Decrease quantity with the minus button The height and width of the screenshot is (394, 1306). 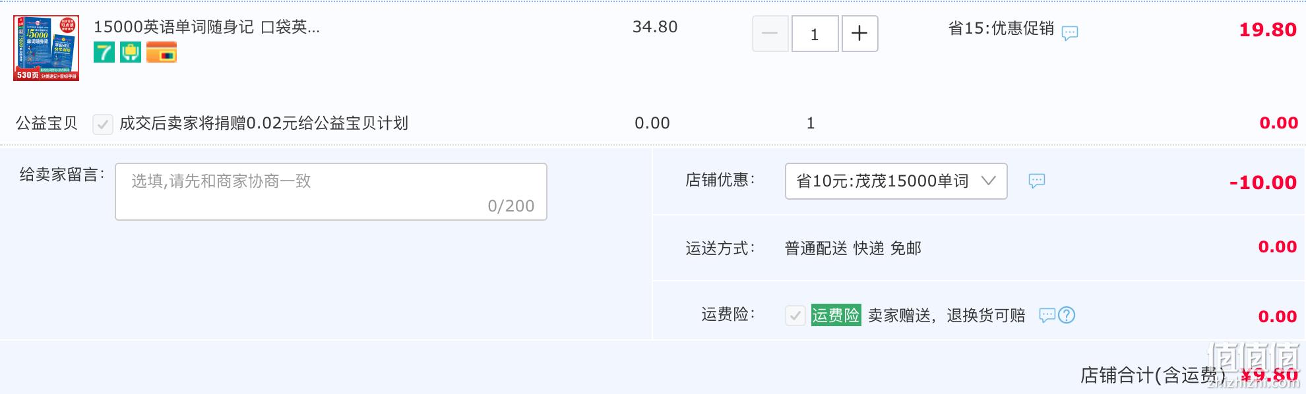(770, 34)
